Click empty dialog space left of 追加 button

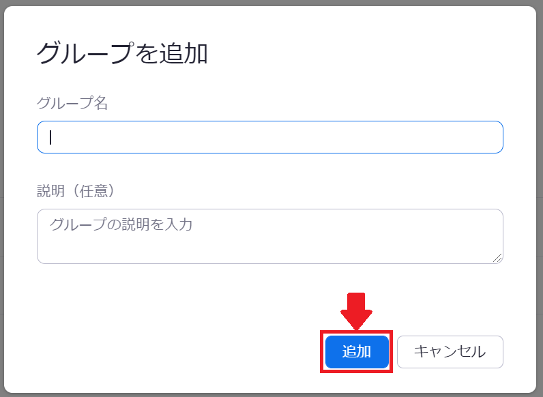[x=173, y=351]
